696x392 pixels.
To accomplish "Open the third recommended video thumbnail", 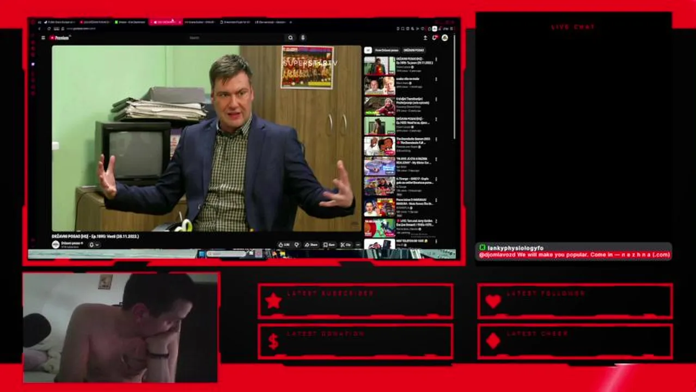I will coord(380,106).
